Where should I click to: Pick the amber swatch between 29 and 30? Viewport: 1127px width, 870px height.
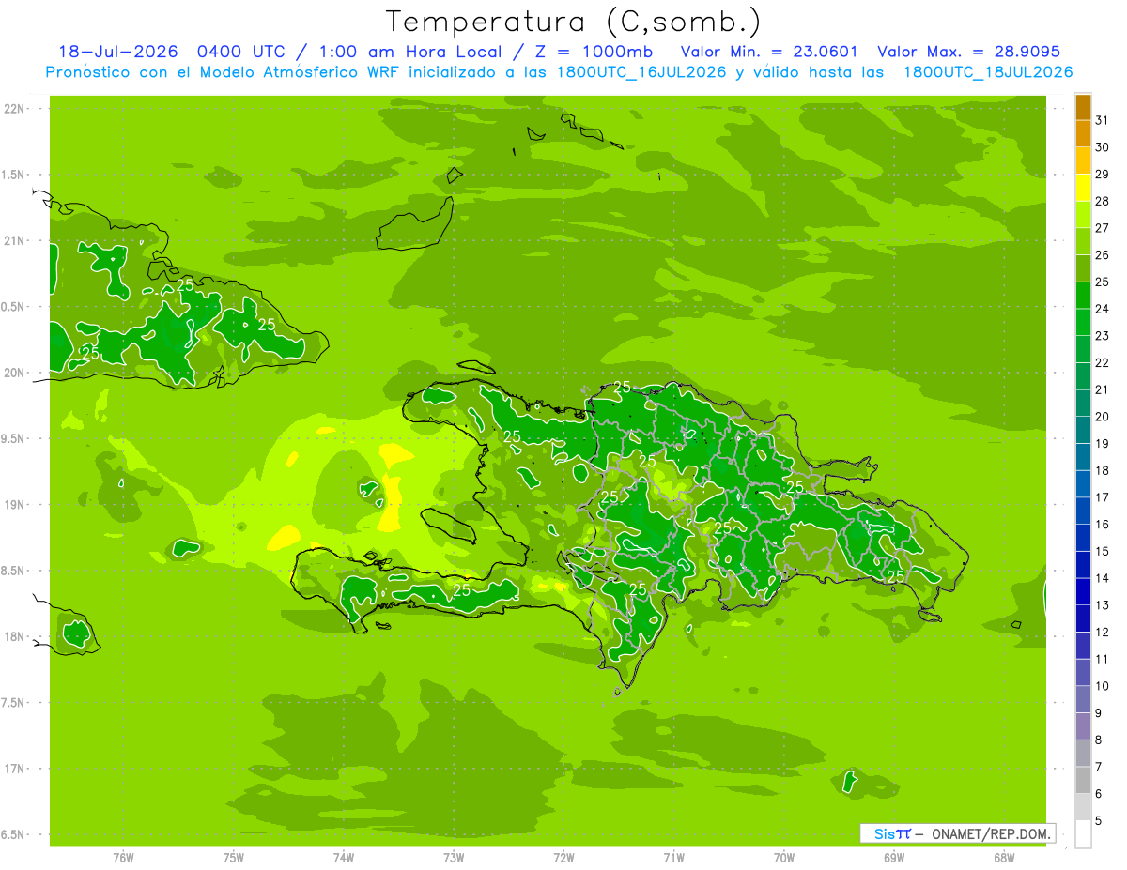point(1083,160)
